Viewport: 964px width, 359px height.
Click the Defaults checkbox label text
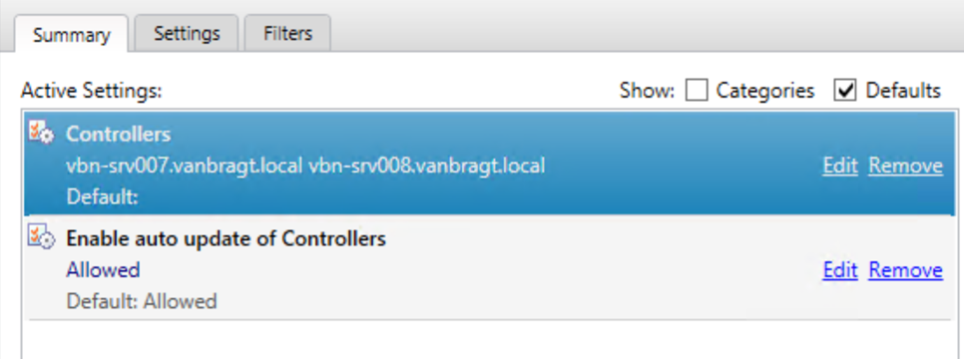pyautogui.click(x=903, y=91)
